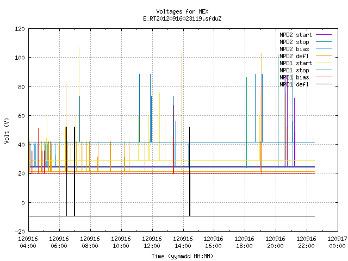Select the 'NPD1 bias' legend label
This screenshot has height=261, width=348.
pyautogui.click(x=294, y=77)
